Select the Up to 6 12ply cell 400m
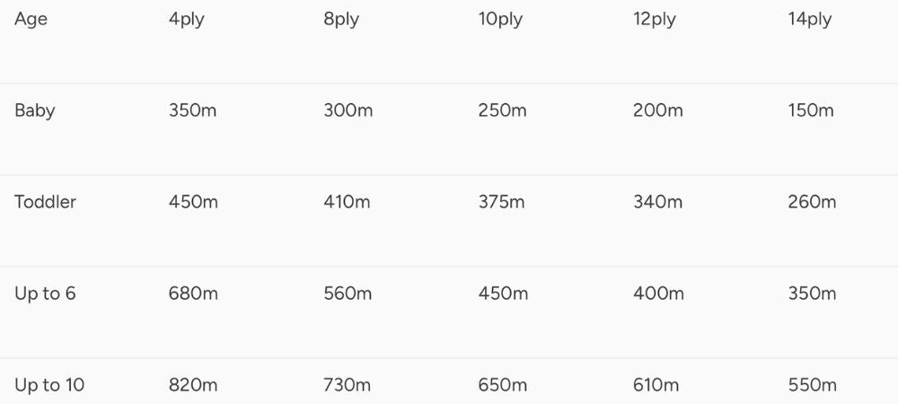 click(657, 294)
